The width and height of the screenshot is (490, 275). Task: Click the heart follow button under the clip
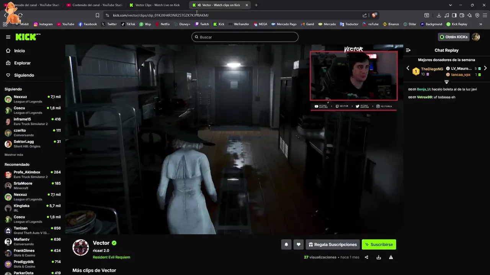299,244
